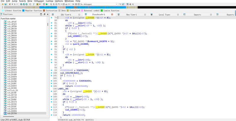Click the jump forward arrow icon
Image resolution: width=236 pixels, height=121 pixels.
15,4
